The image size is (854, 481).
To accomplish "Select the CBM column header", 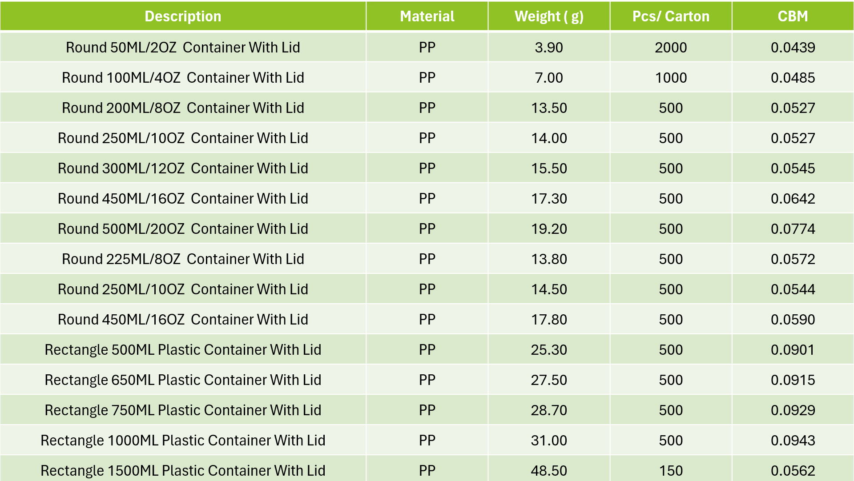I will click(x=793, y=16).
